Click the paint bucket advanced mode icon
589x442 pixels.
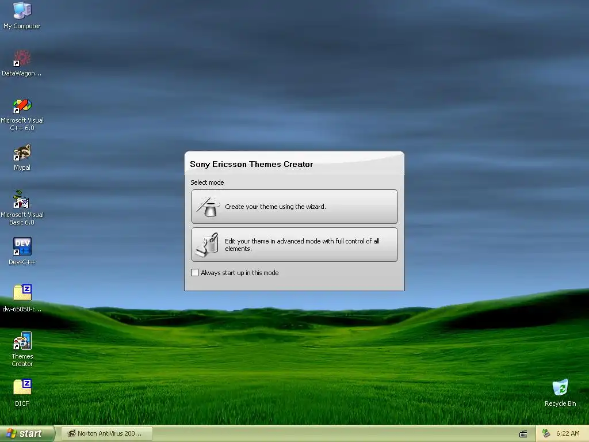click(207, 245)
